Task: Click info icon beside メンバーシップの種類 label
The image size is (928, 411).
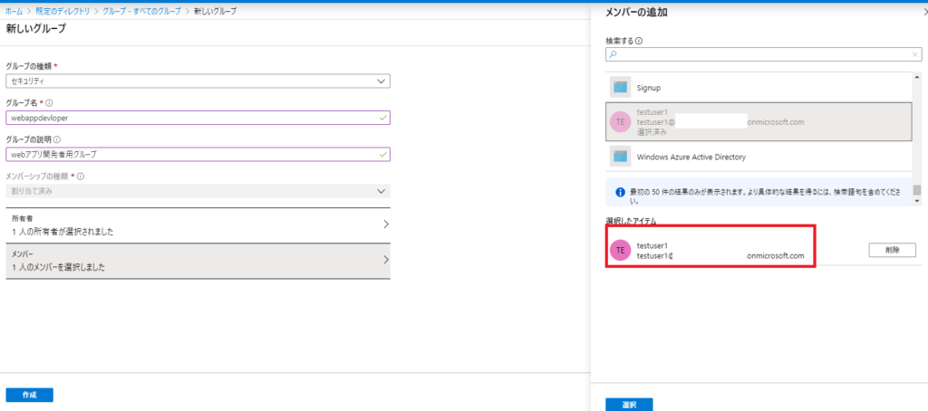Action: tap(81, 176)
